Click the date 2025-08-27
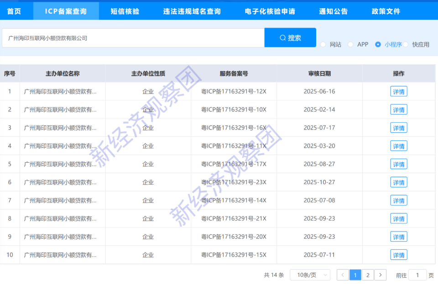Image resolution: width=438 pixels, height=284 pixels. (x=319, y=164)
